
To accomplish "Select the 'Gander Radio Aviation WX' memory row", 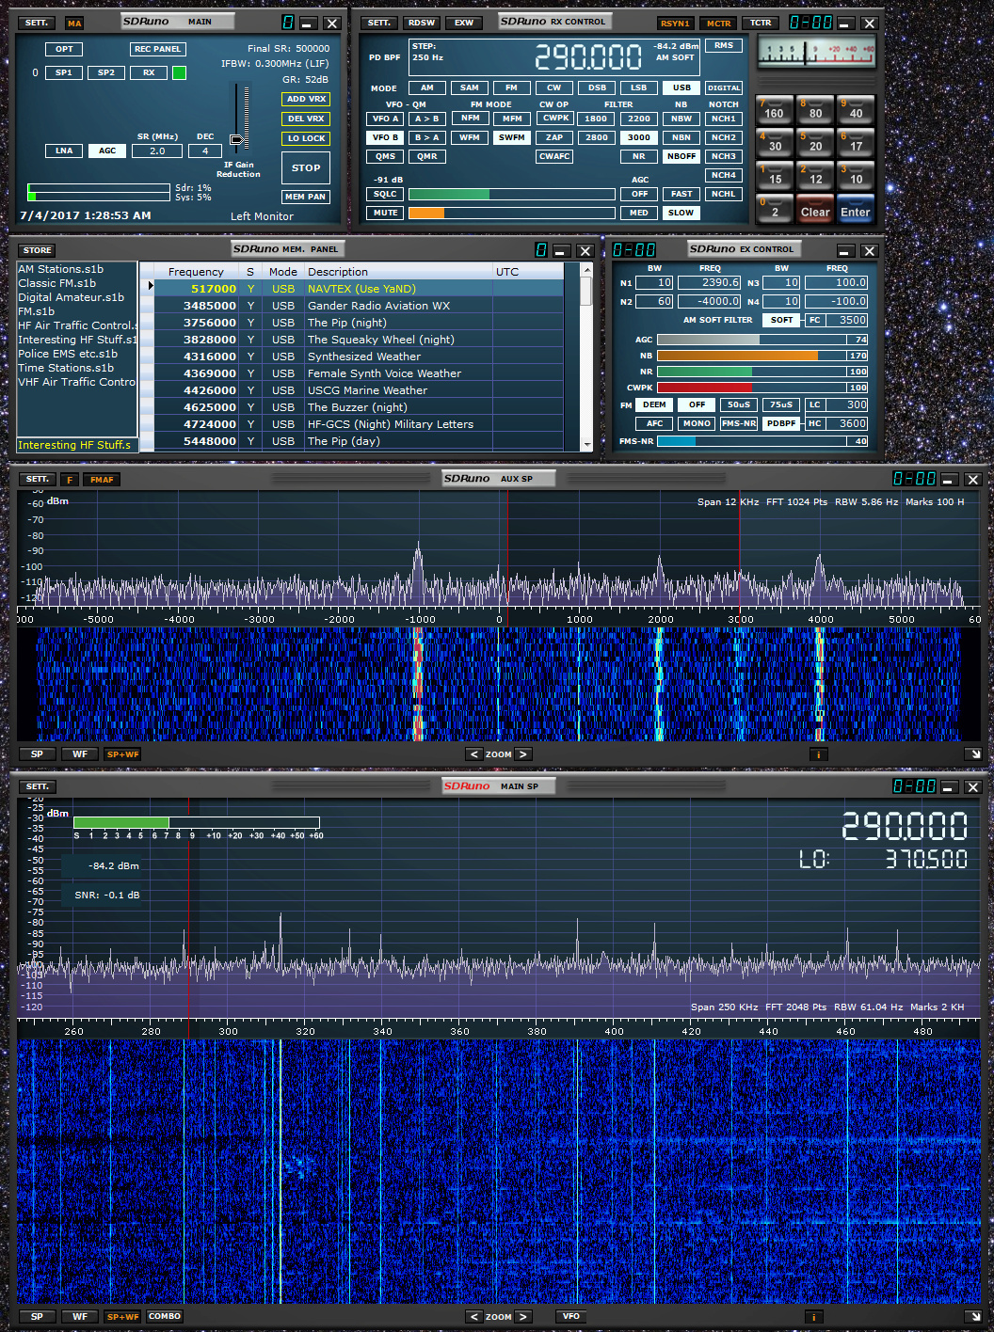I will pos(359,306).
